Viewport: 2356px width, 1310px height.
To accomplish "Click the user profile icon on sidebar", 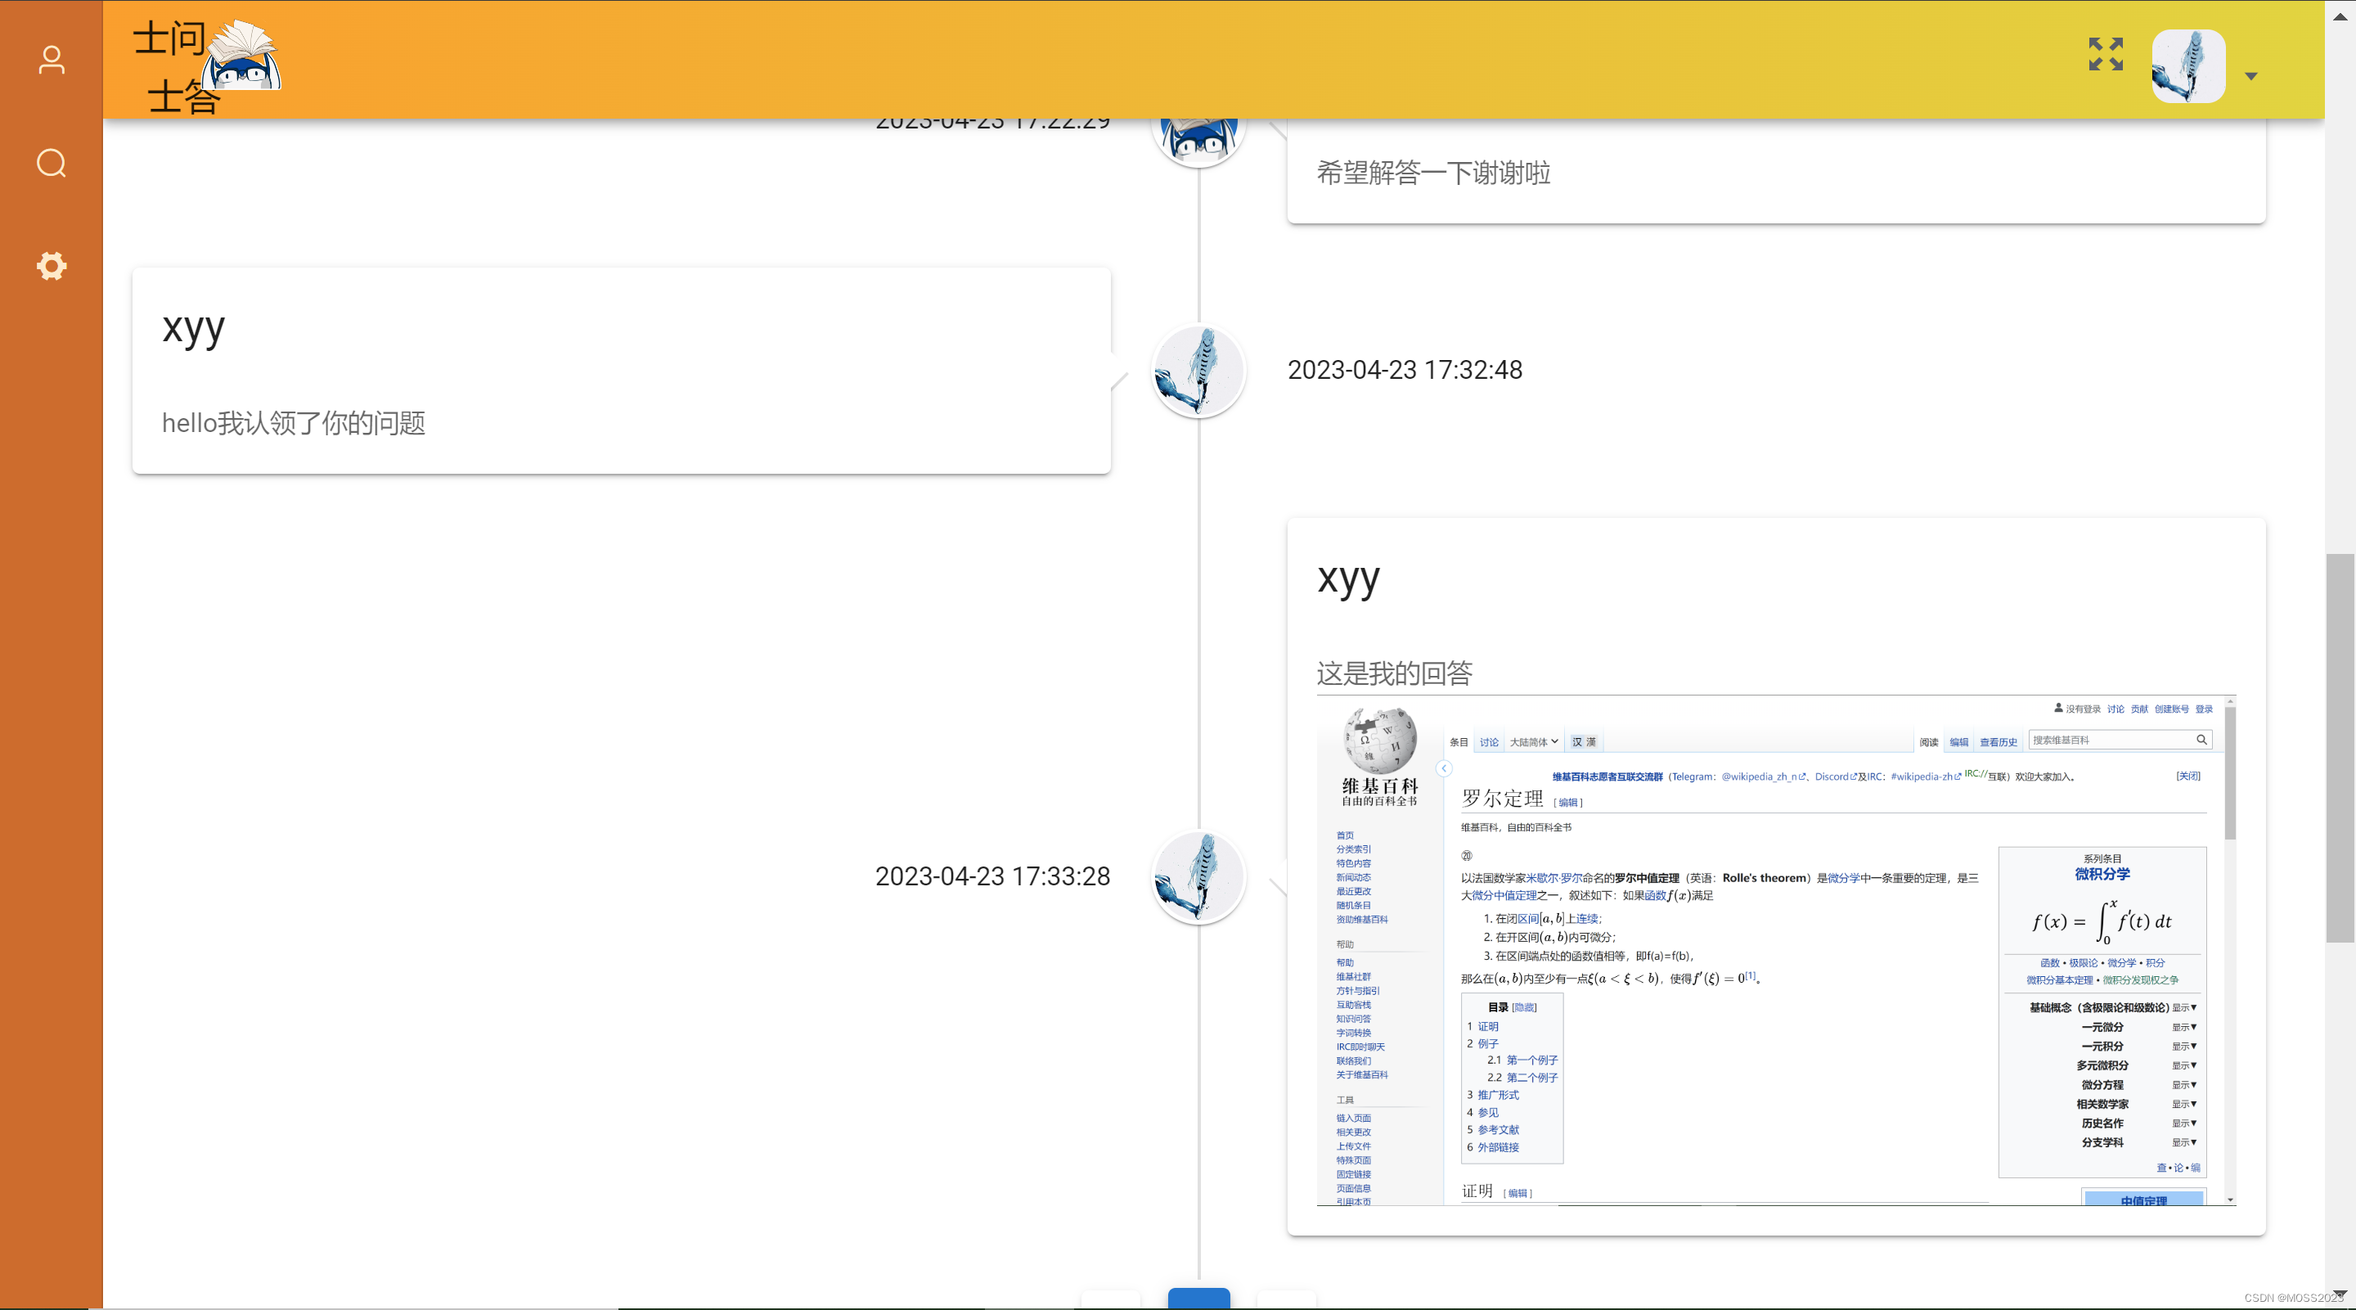I will (x=52, y=60).
